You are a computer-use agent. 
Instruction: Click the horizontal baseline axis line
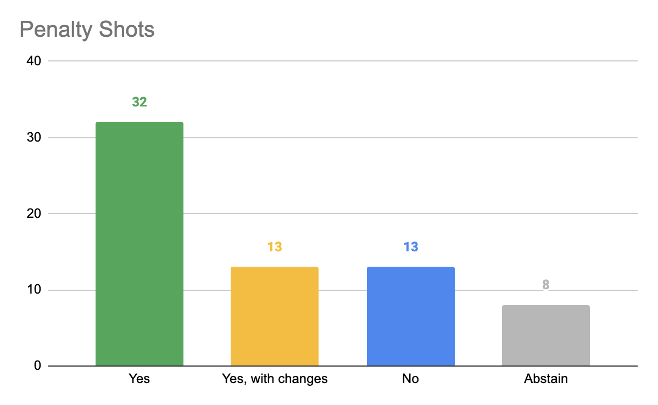pos(342,366)
